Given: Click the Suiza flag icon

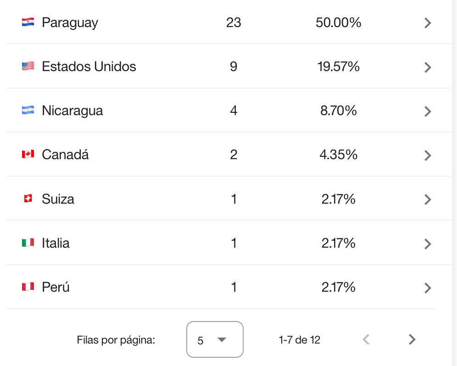Looking at the screenshot, I should (28, 199).
